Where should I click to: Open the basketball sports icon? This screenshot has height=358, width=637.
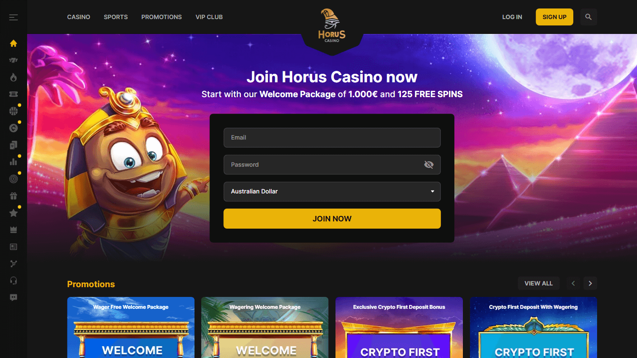point(14,111)
